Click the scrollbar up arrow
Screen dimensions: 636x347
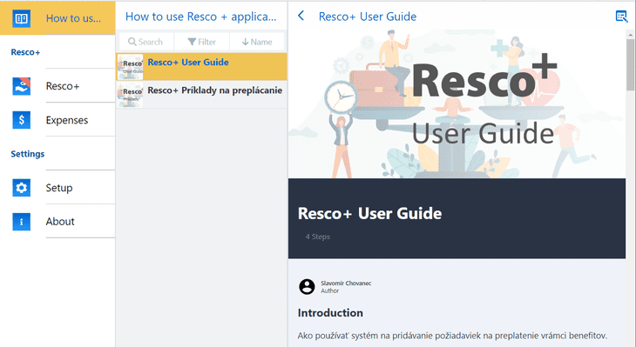click(630, 36)
